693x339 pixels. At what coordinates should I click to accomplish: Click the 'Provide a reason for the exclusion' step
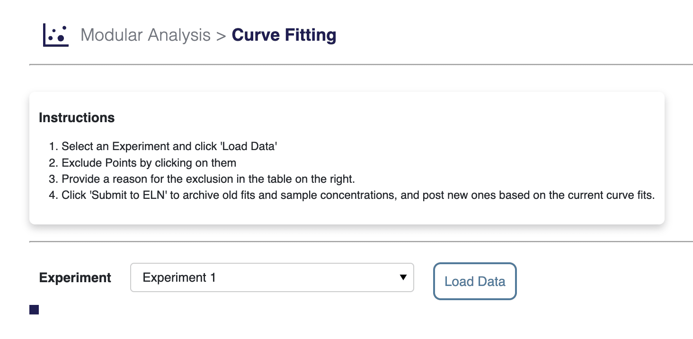coord(208,179)
